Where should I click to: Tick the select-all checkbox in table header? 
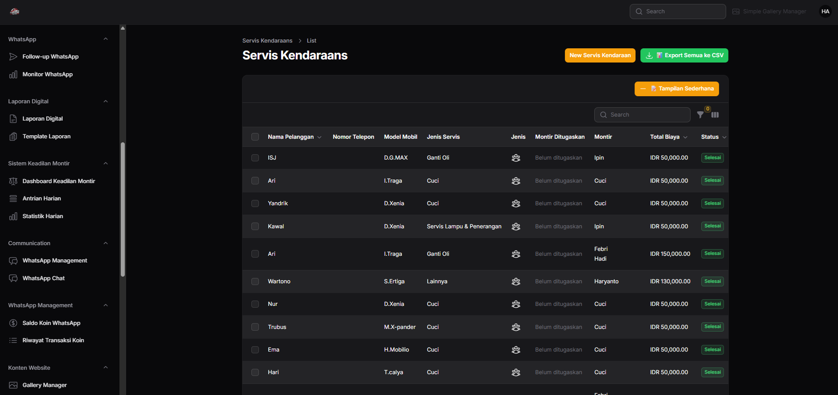255,137
